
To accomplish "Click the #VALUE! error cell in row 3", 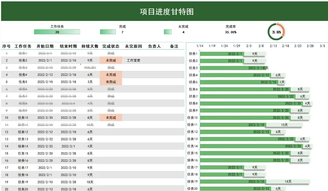I will point(90,68).
